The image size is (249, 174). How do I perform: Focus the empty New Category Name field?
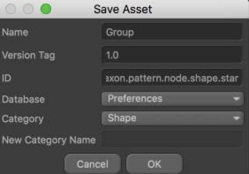172,140
